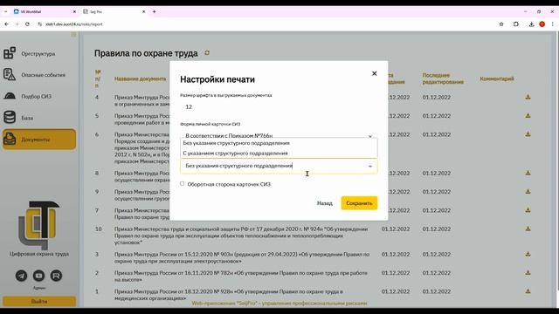Image resolution: width=559 pixels, height=314 pixels.
Task: Open browser extensions puzzle icon
Action: pyautogui.click(x=516, y=24)
